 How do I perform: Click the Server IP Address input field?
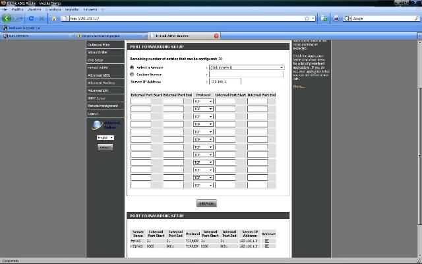(x=225, y=82)
